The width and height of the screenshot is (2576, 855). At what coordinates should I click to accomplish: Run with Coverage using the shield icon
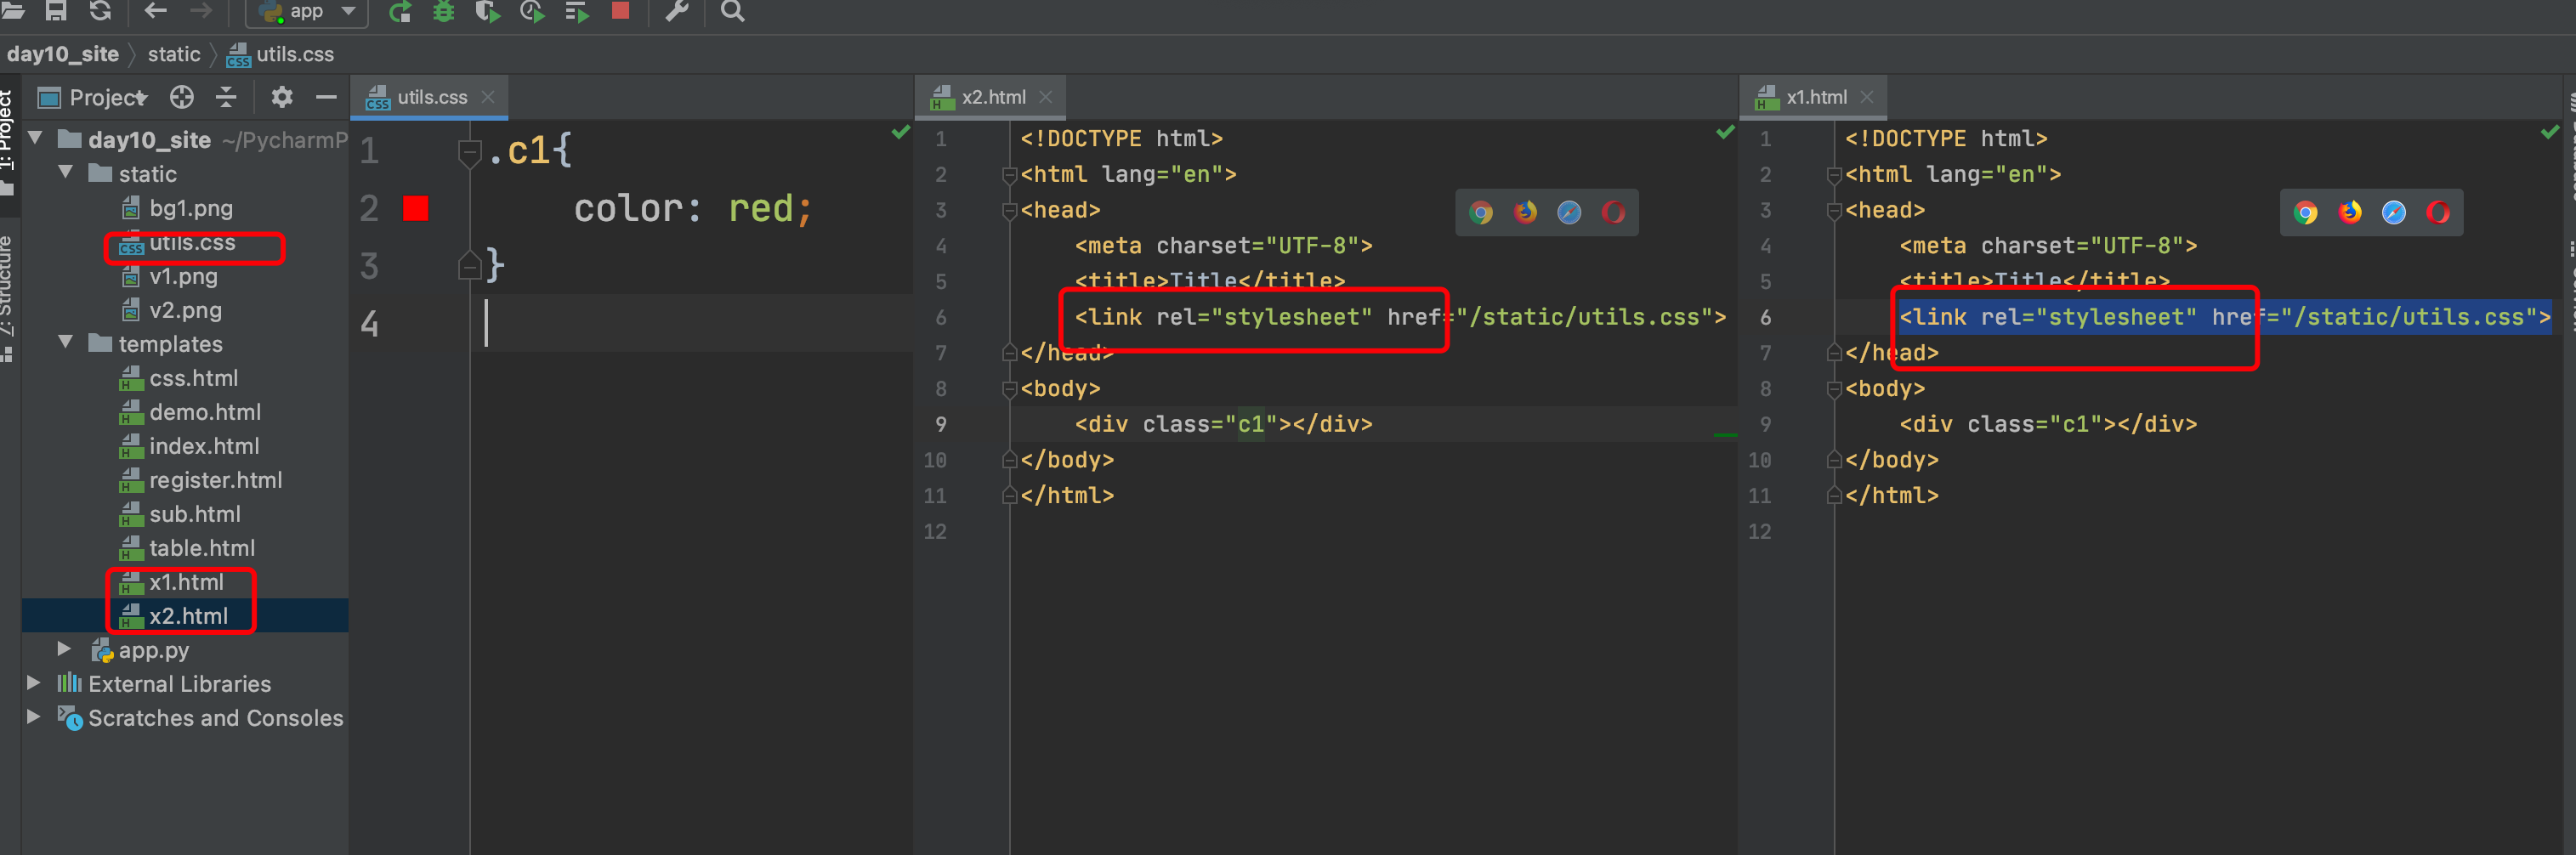(x=488, y=12)
